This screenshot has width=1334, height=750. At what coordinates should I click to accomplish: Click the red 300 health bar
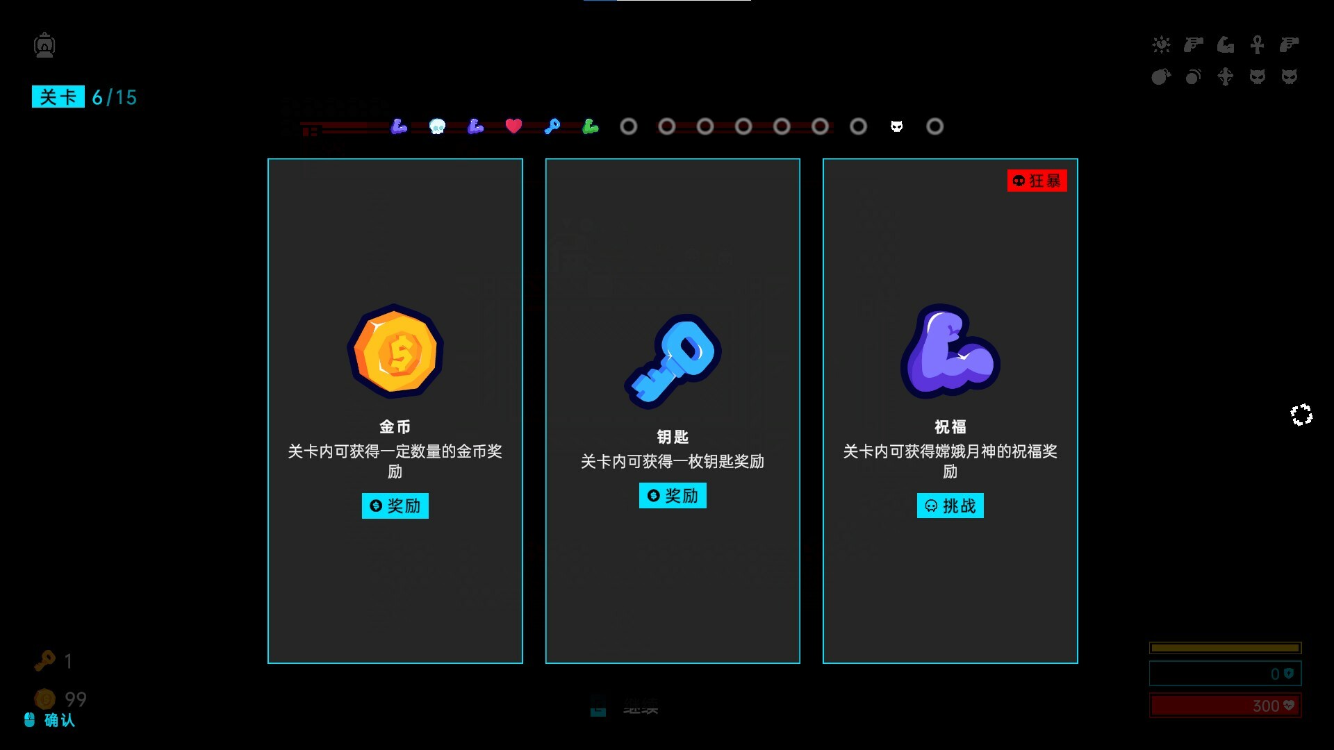click(x=1224, y=706)
